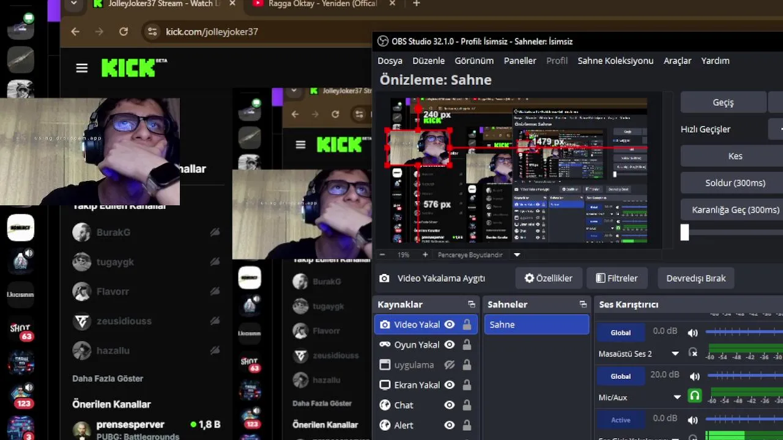783x440 pixels.
Task: Click the globe icon of Alert source
Action: (x=385, y=425)
